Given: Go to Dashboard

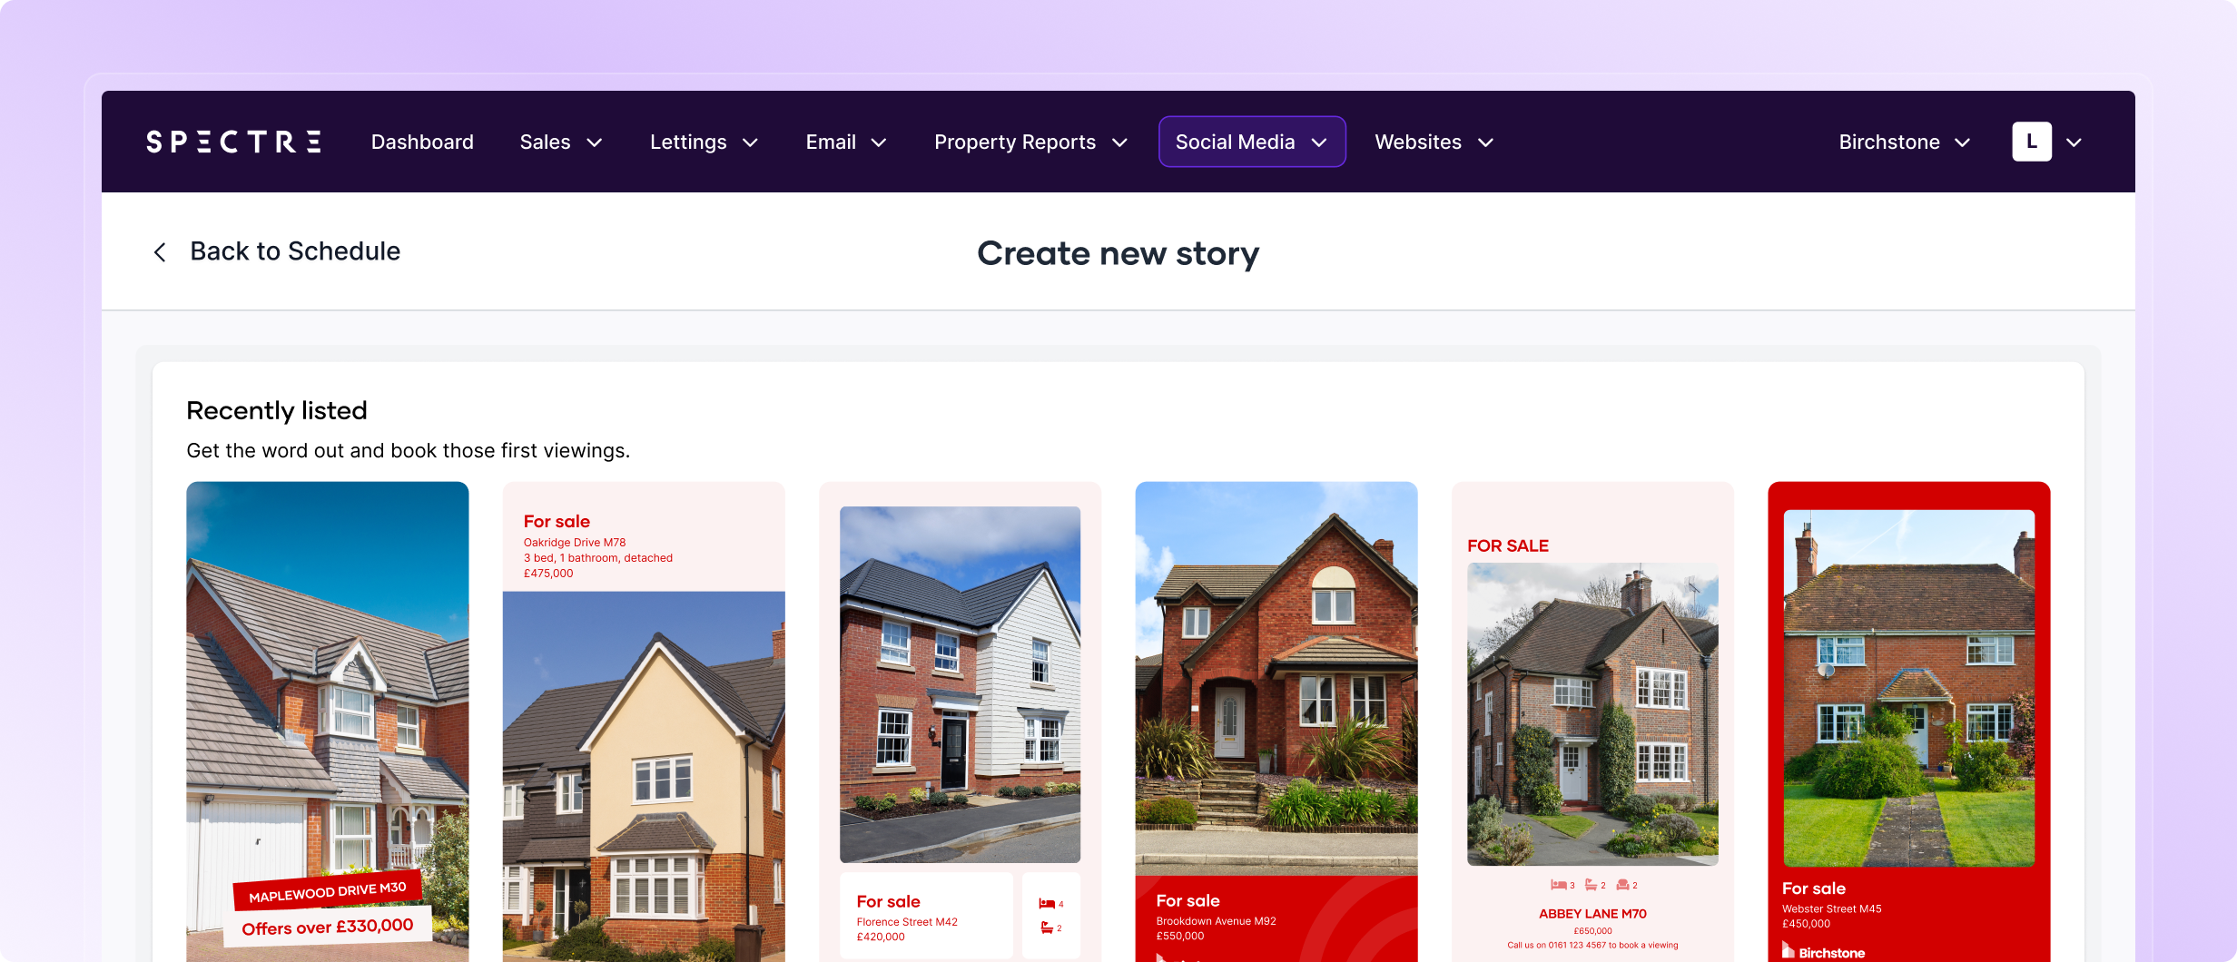Looking at the screenshot, I should click(x=422, y=142).
